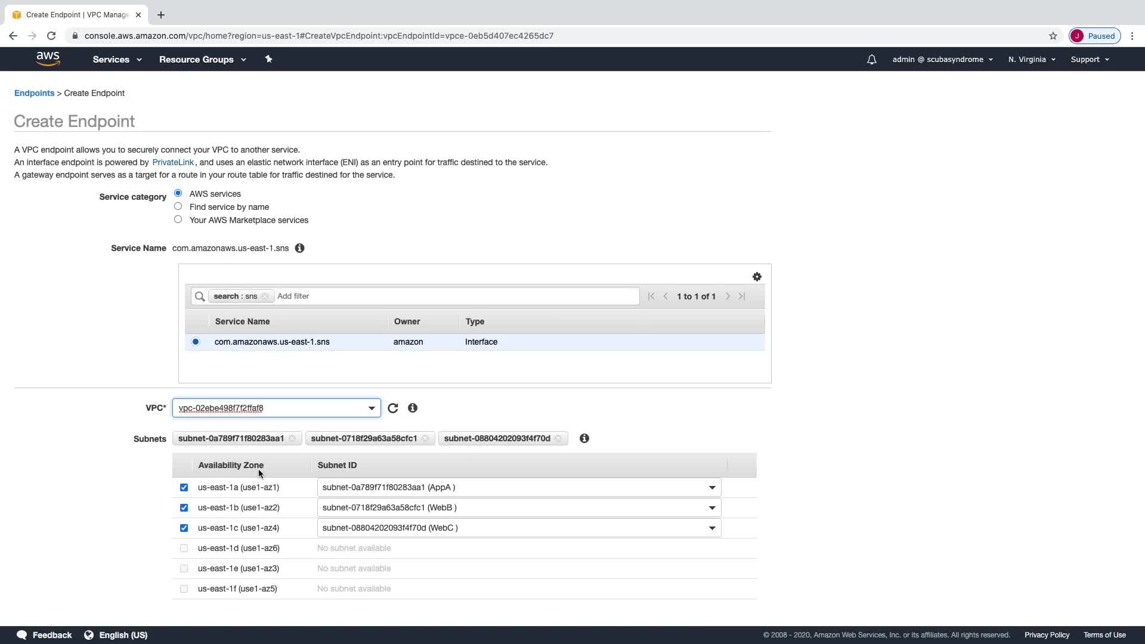Image resolution: width=1145 pixels, height=644 pixels.
Task: Go to the AWS home logo
Action: pos(48,59)
